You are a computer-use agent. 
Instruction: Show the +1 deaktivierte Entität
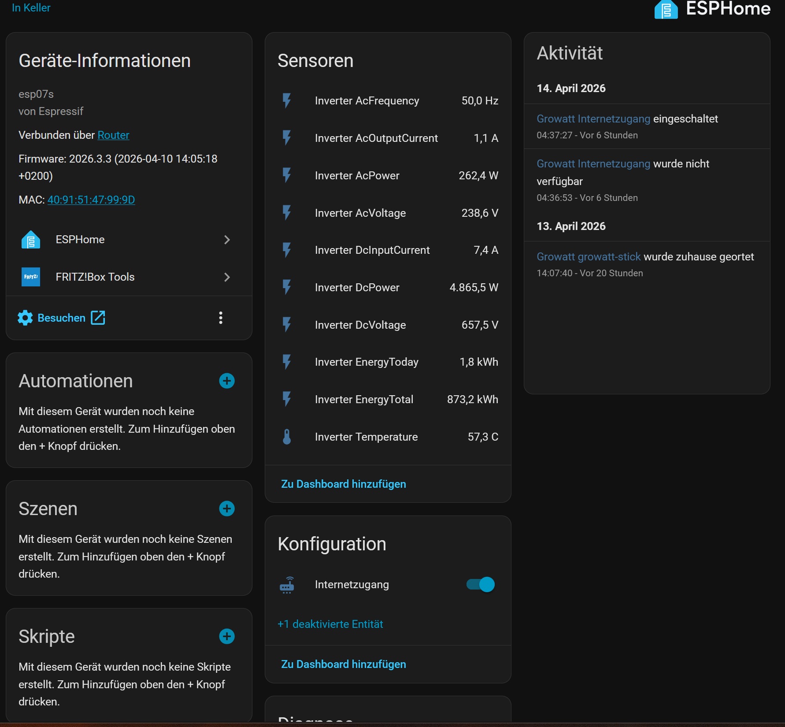[x=330, y=624]
